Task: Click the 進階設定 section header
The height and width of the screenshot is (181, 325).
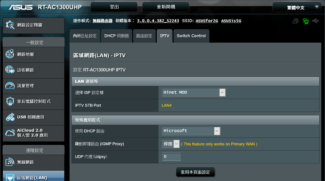Action: [34, 150]
